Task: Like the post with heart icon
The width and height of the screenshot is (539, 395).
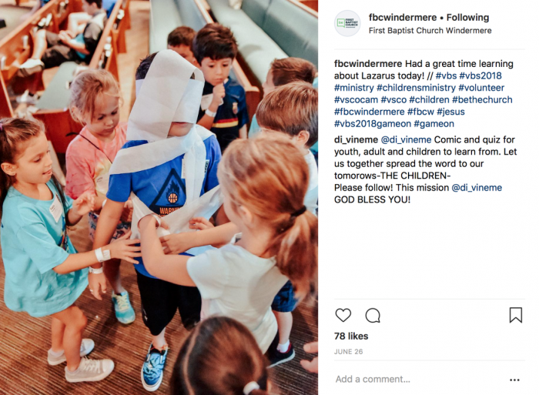Action: pyautogui.click(x=343, y=315)
